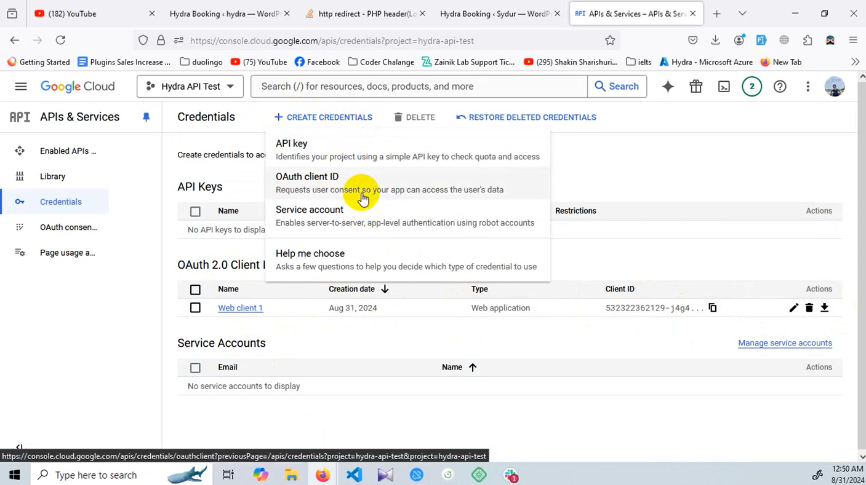
Task: Open the browser extensions puzzle icon
Action: [808, 41]
